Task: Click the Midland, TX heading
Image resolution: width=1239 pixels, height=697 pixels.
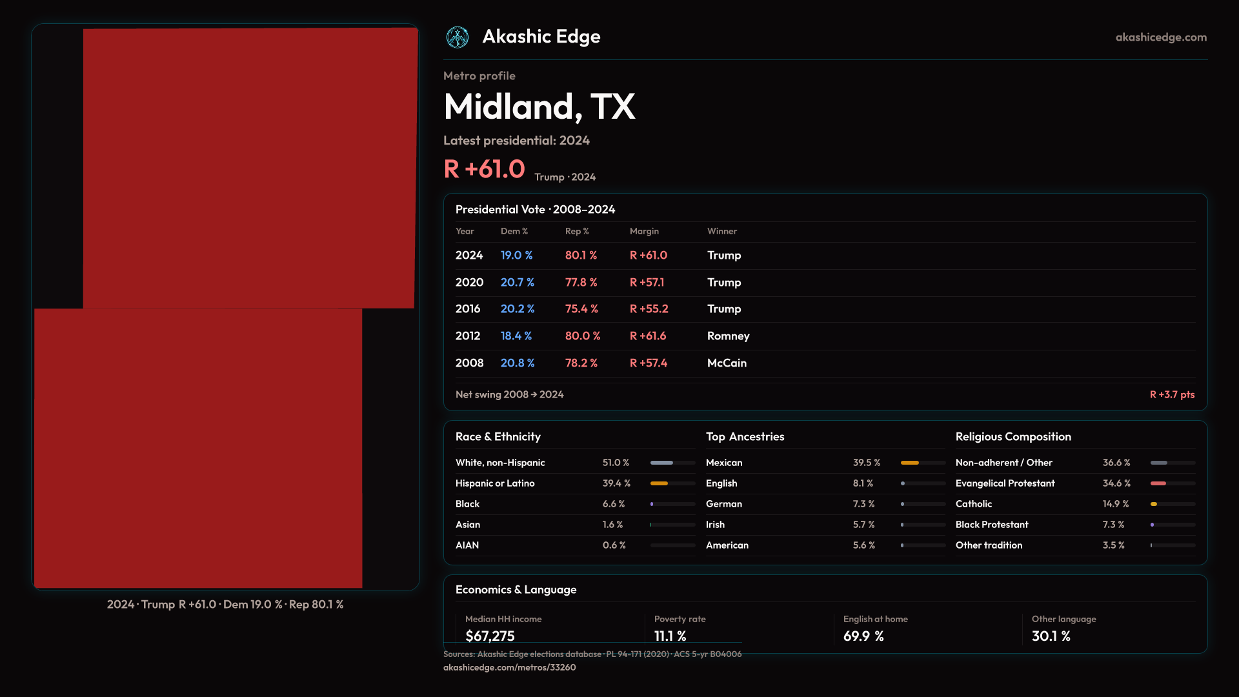Action: pyautogui.click(x=539, y=106)
